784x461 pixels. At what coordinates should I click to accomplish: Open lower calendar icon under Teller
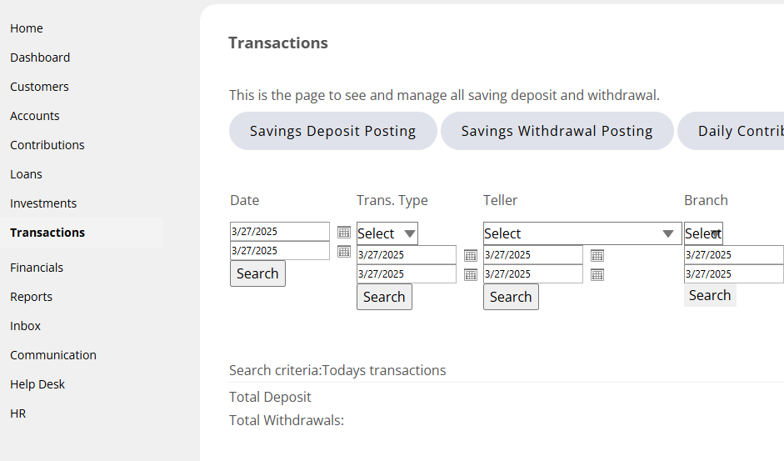pos(597,274)
